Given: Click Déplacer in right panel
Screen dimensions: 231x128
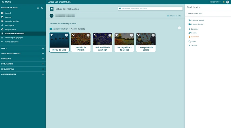Looking at the screenshot, I should pos(193,45).
